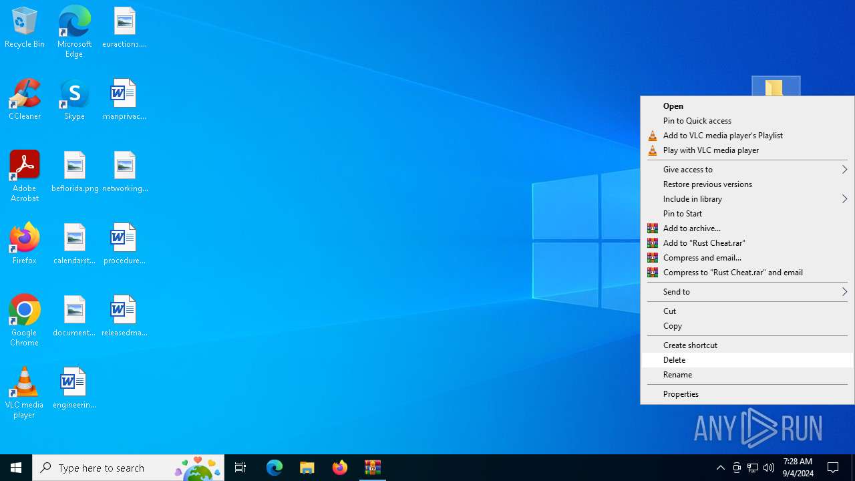Choose Pin to Quick access
The height and width of the screenshot is (481, 855).
747,121
